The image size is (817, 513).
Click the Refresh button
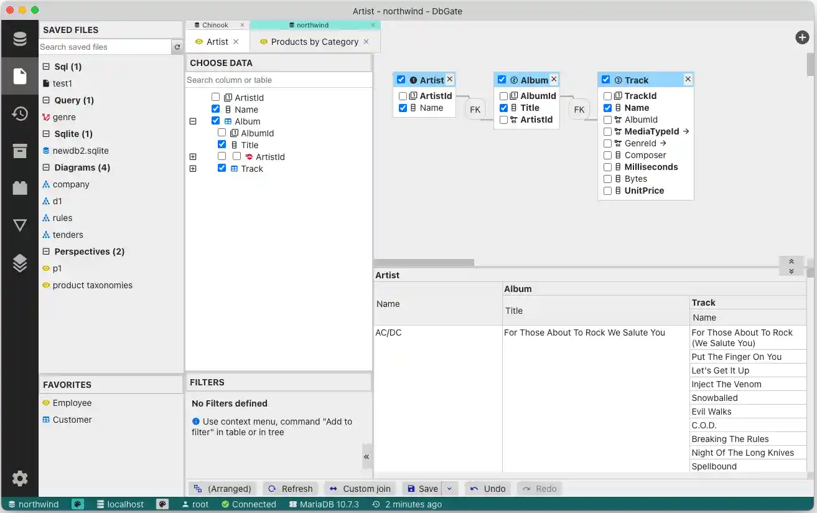291,489
